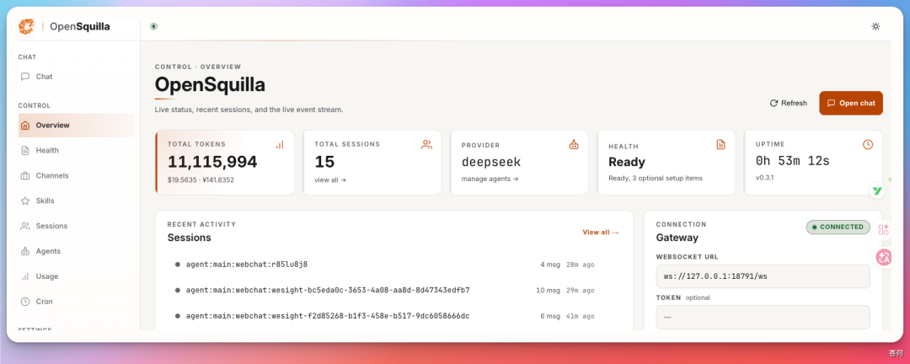Open Agents in the sidebar
Image resolution: width=910 pixels, height=364 pixels.
(77, 251)
